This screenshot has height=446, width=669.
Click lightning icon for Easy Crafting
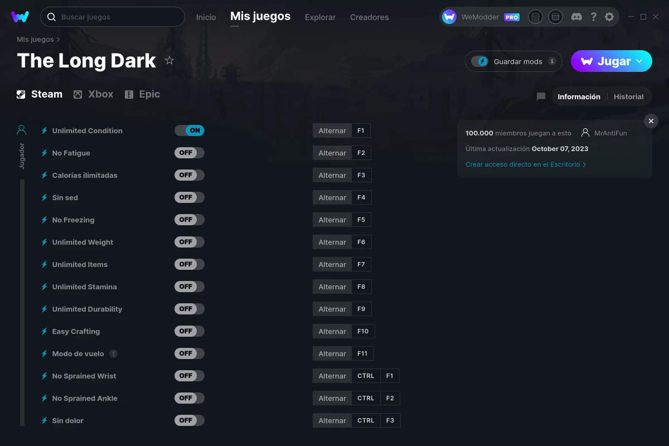44,331
